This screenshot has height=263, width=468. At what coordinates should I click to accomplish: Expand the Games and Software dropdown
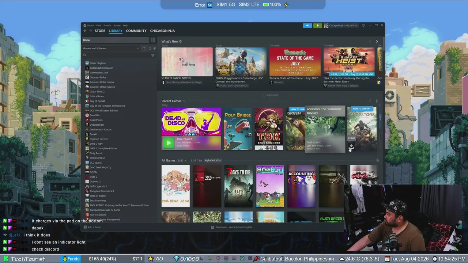click(111, 48)
